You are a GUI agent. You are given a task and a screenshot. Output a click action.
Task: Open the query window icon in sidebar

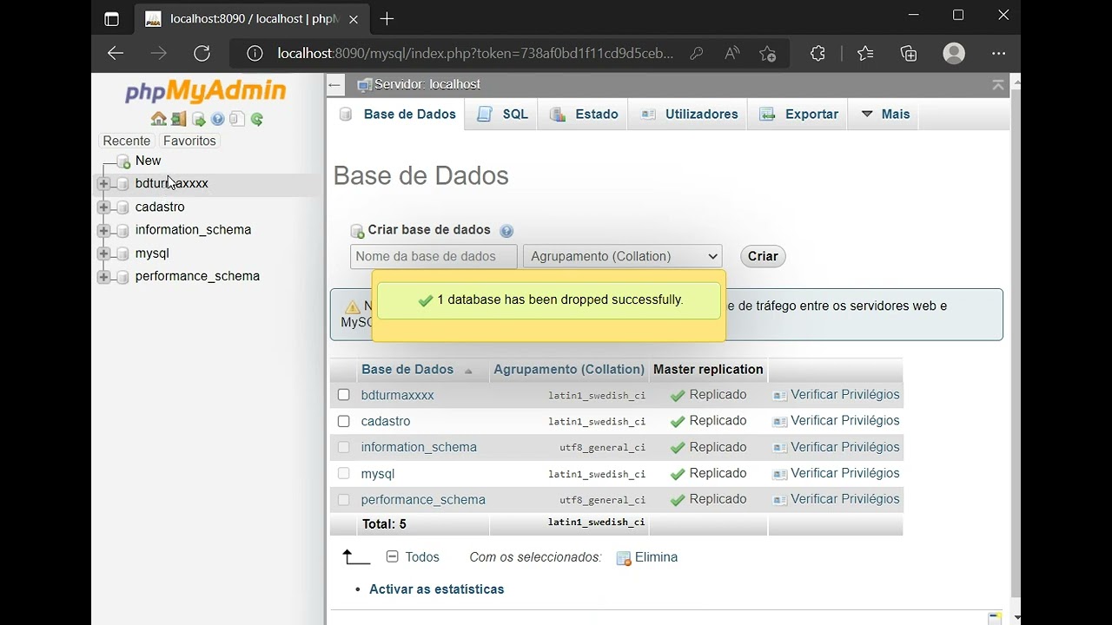pos(198,119)
